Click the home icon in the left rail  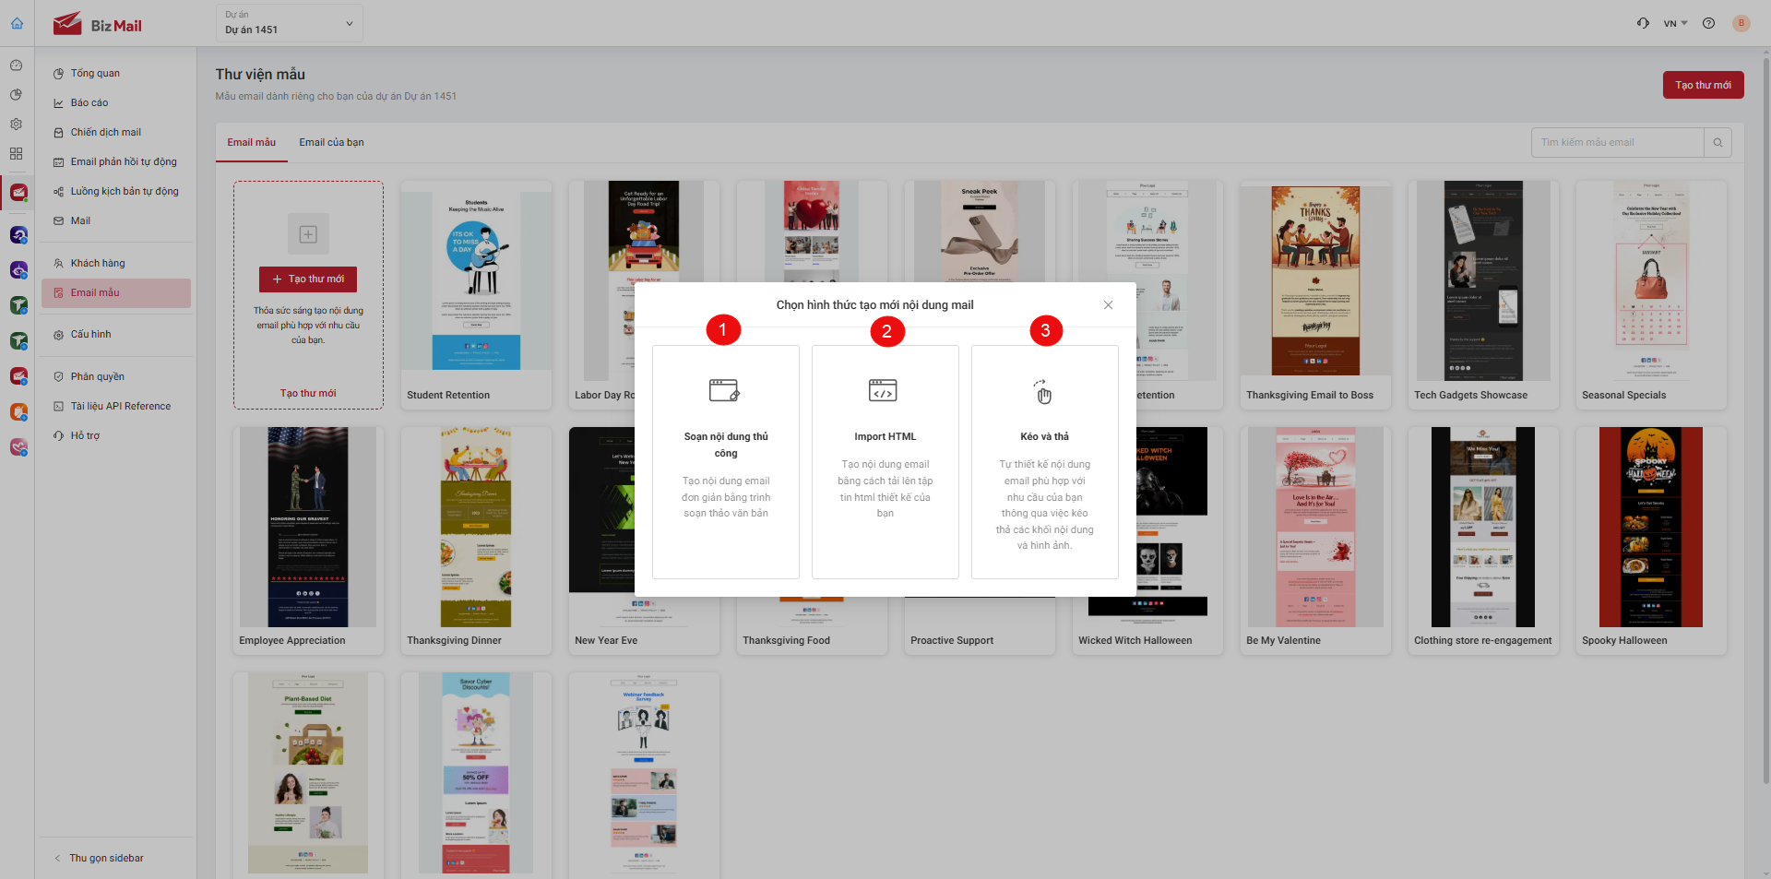pos(17,23)
